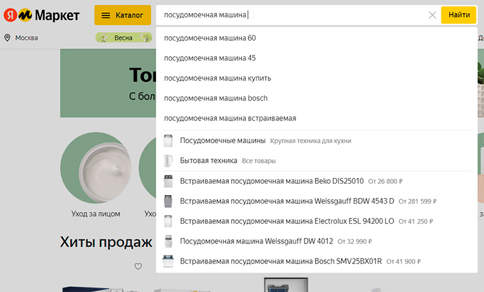Click the Бытовая техника category icon

[x=168, y=161]
